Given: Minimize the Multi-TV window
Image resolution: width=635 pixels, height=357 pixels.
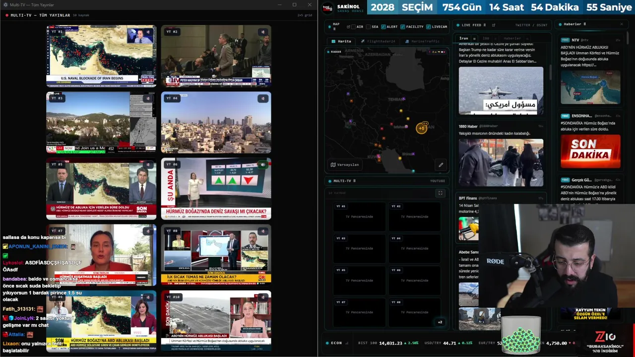Looking at the screenshot, I should (280, 5).
